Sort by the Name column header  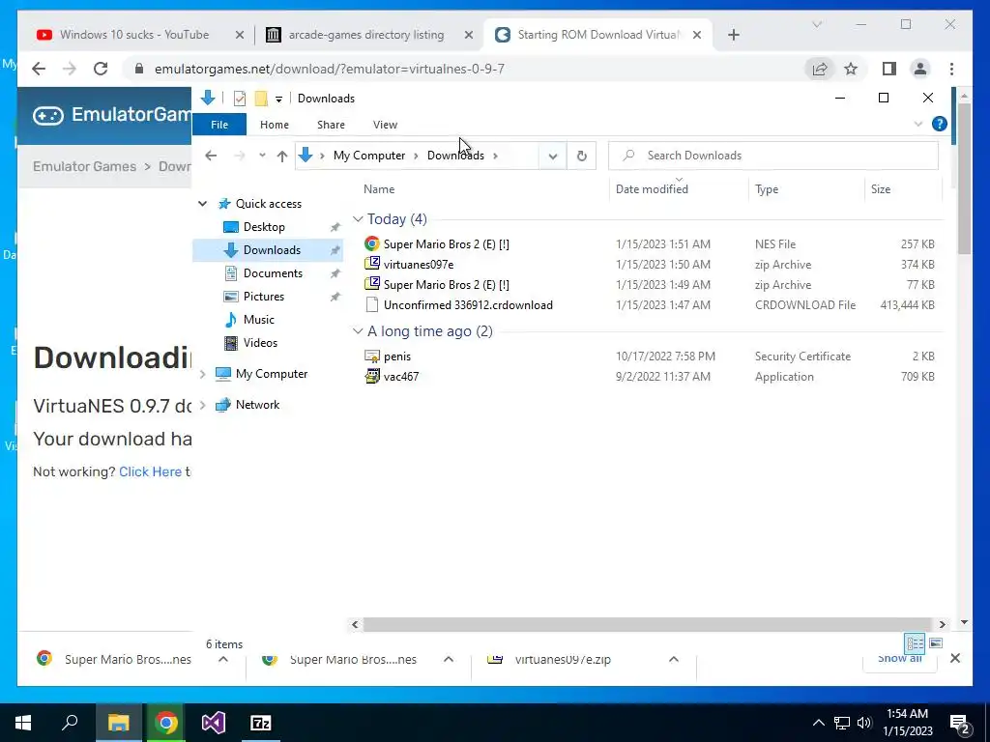(x=379, y=189)
